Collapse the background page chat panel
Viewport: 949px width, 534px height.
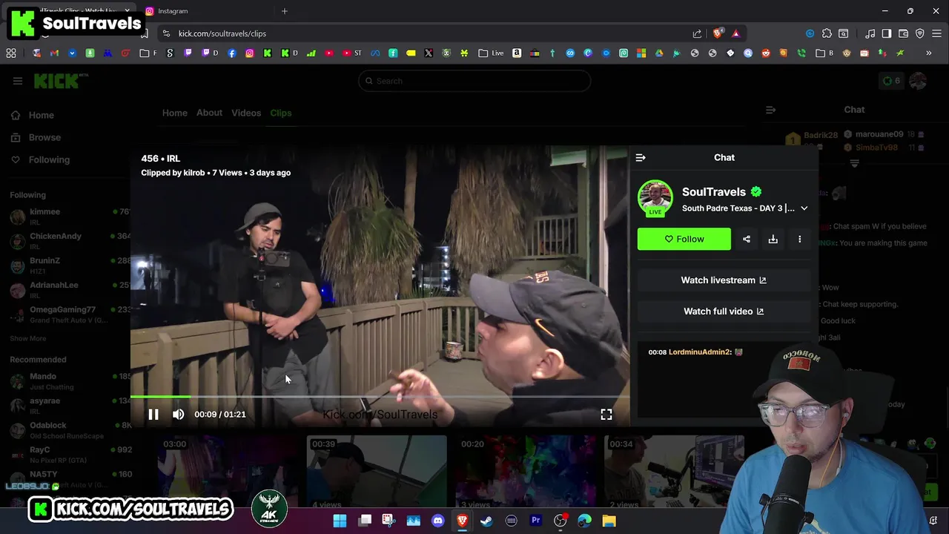(x=771, y=110)
